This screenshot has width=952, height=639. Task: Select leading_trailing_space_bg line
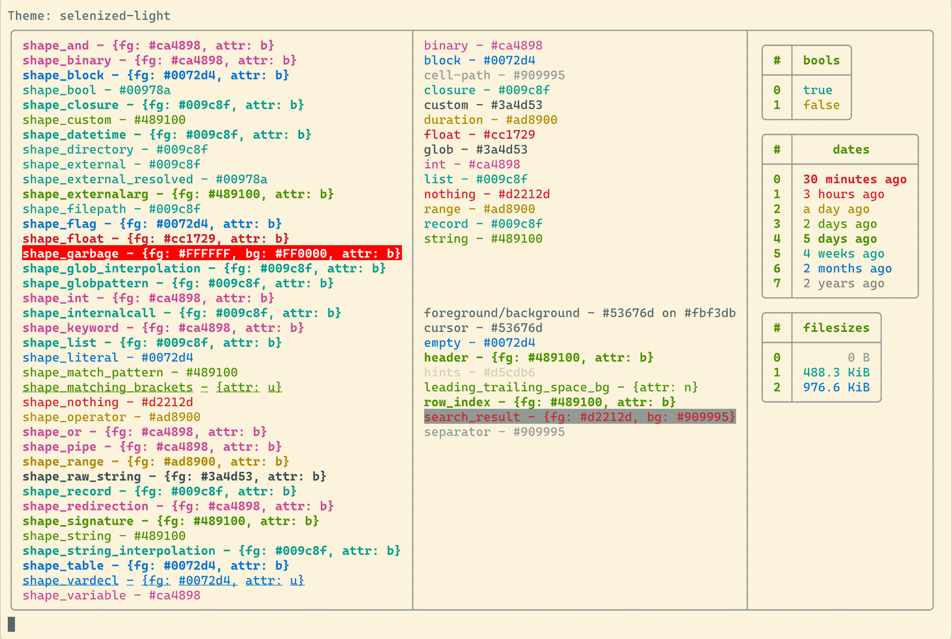click(561, 388)
